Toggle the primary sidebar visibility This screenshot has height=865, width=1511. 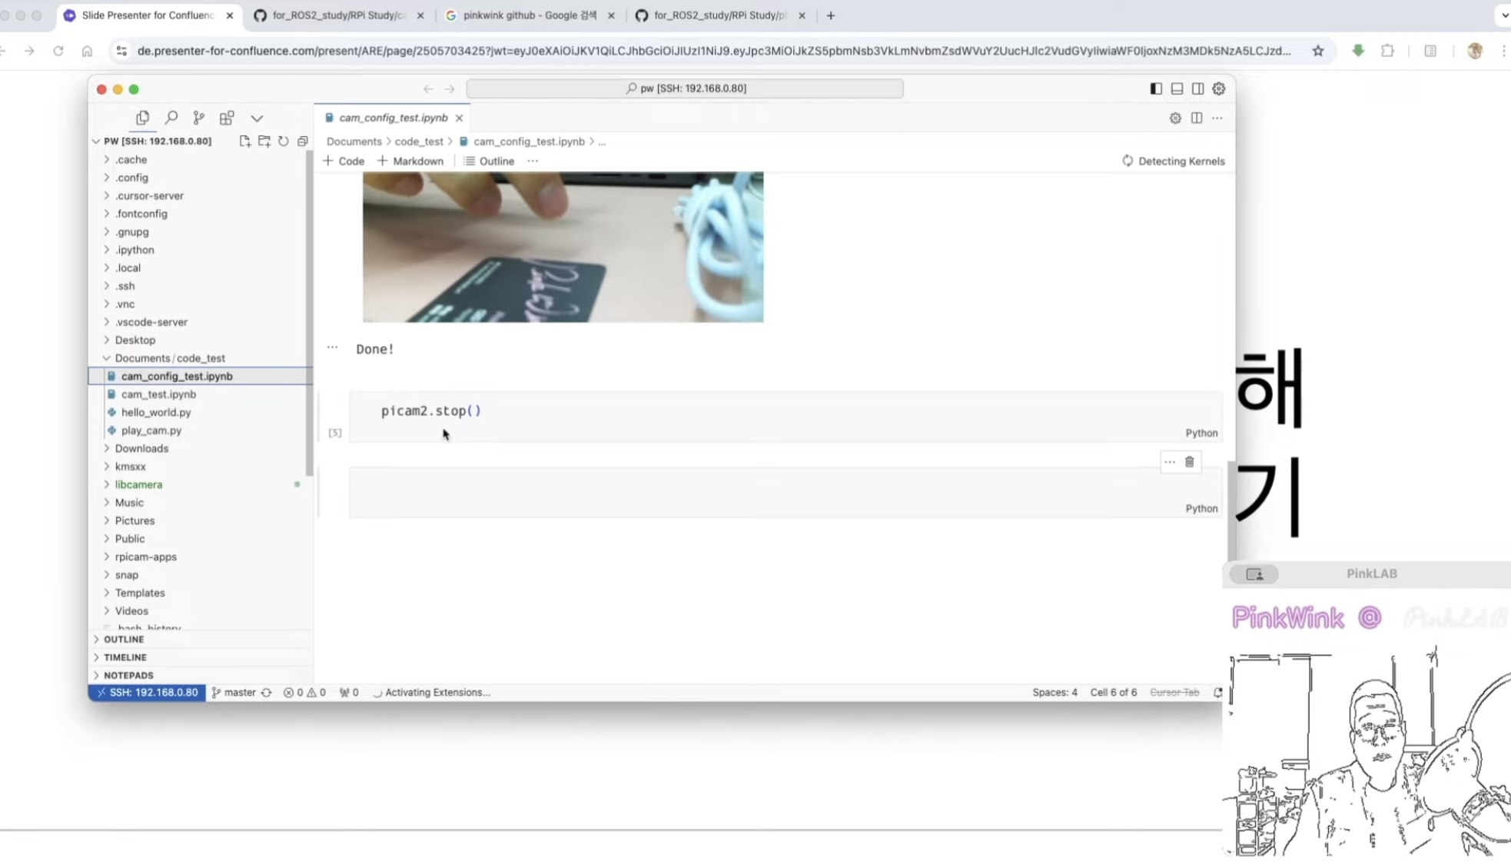click(1156, 89)
